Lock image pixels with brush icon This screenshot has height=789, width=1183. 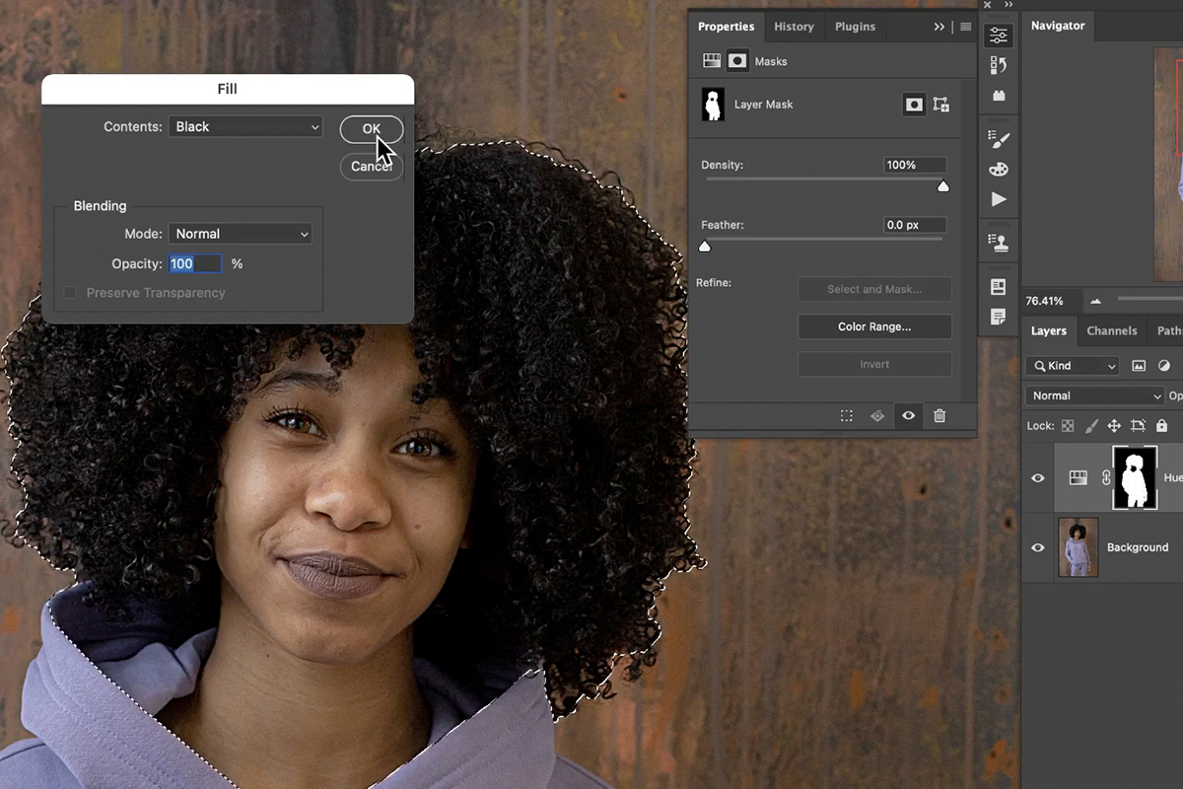[1091, 426]
